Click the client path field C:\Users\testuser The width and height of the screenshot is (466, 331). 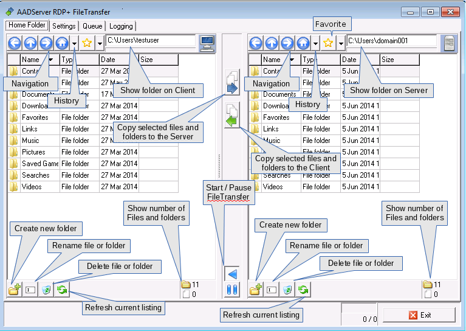(150, 40)
